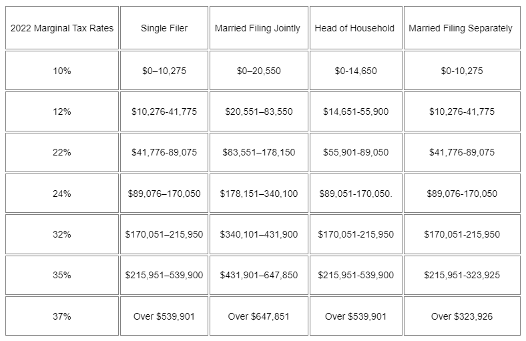Screen dimensions: 526x341
Task: Select the 12% rate row label
Action: point(61,111)
